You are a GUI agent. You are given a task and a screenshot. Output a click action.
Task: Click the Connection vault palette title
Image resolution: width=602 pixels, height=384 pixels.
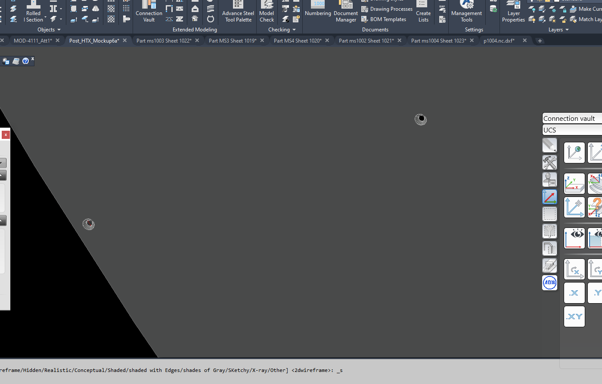[572, 118]
